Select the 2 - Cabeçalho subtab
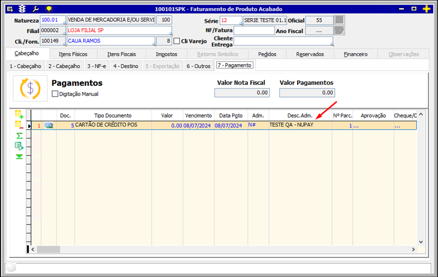Viewport: 438px width, 277px height. coord(64,66)
